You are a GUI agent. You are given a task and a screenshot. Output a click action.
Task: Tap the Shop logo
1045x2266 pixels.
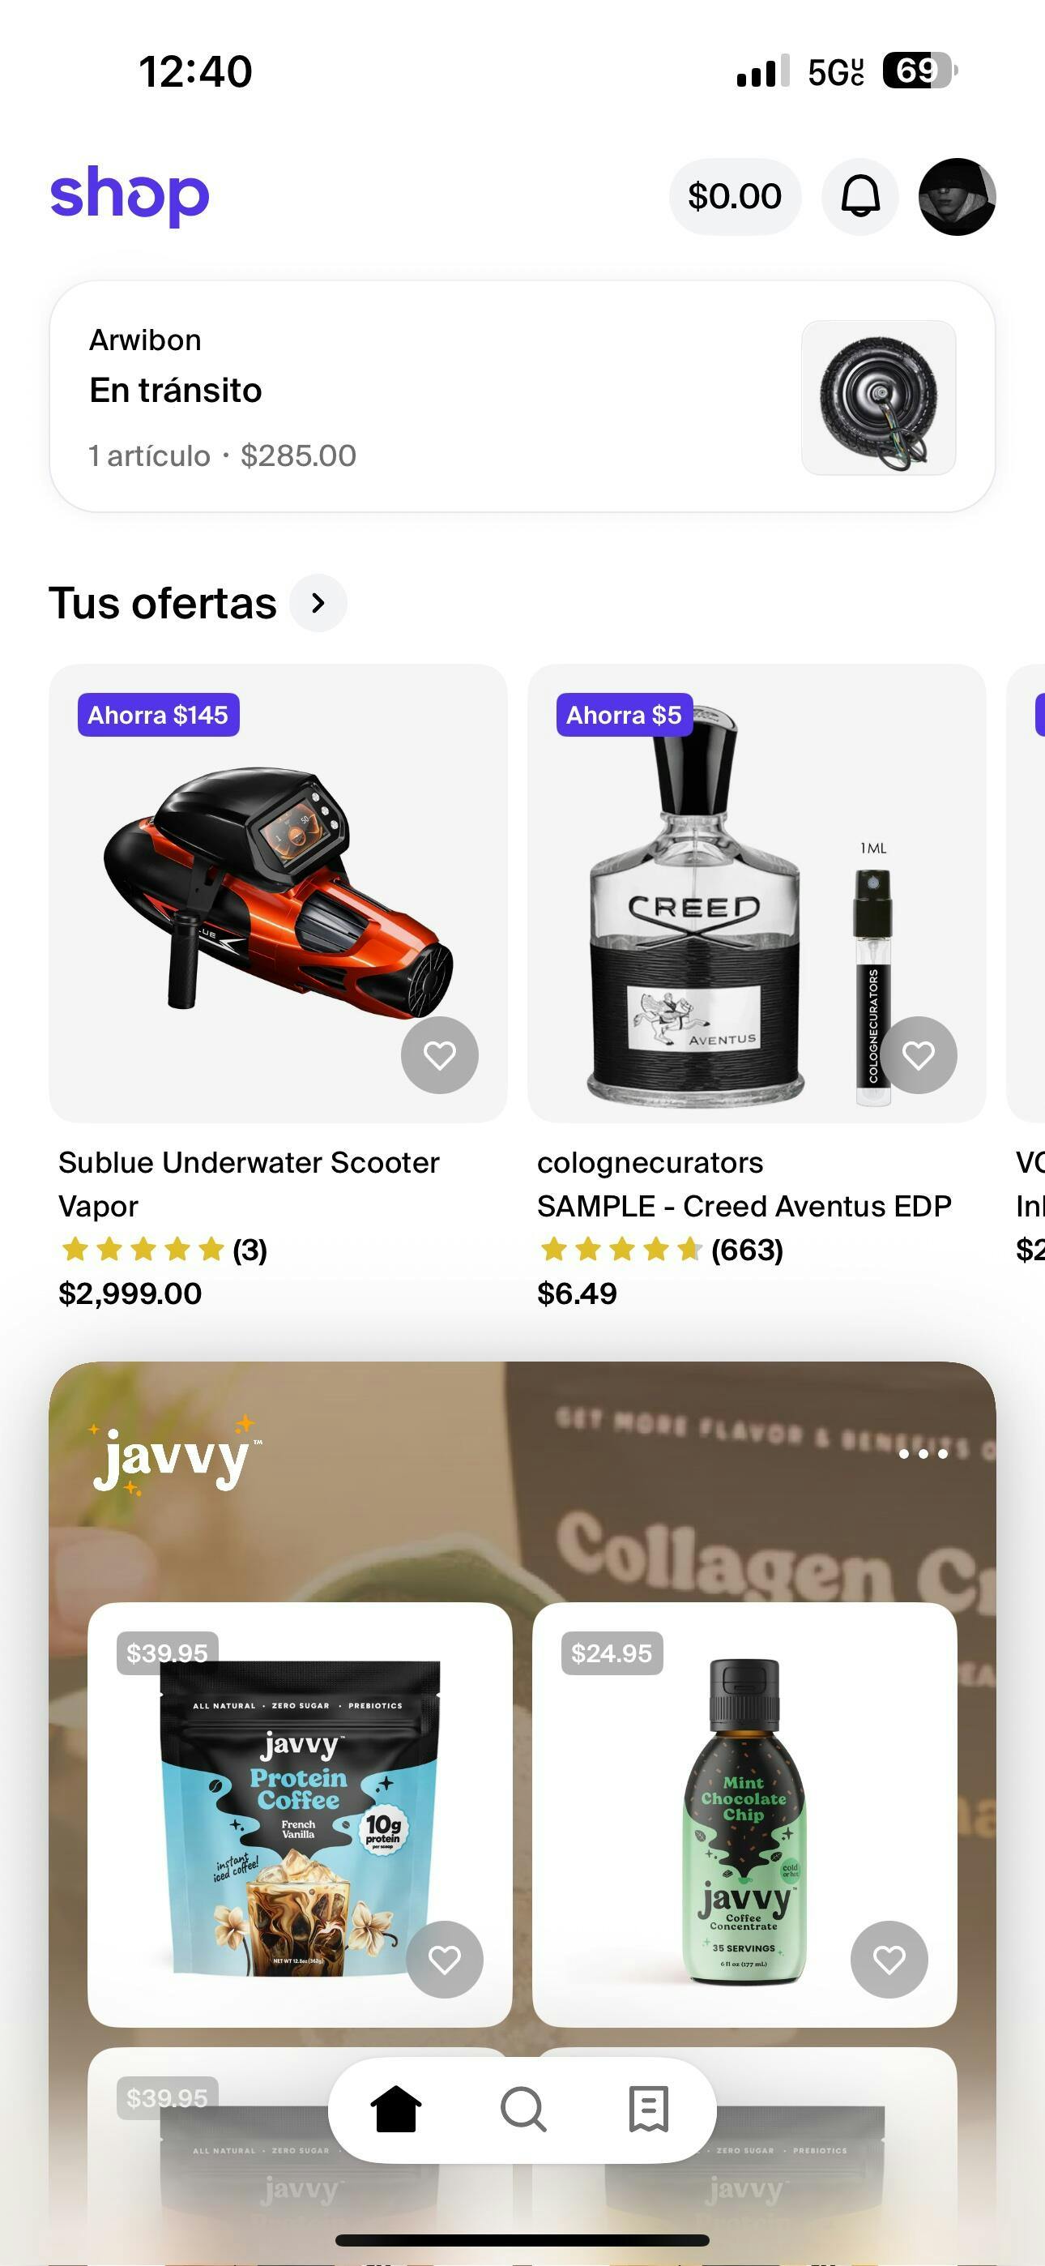130,195
